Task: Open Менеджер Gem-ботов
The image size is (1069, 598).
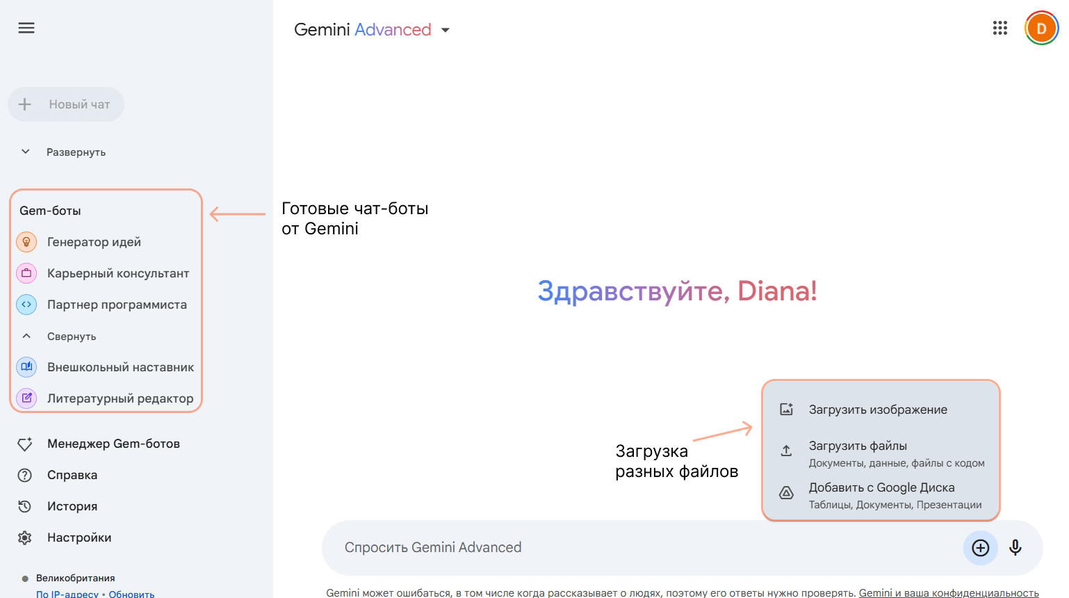Action: [113, 444]
